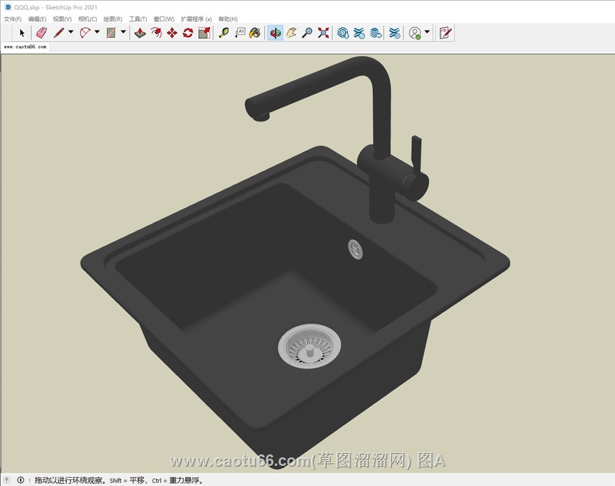Image resolution: width=615 pixels, height=486 pixels.
Task: Choose the Move tool with red arrows
Action: click(172, 33)
